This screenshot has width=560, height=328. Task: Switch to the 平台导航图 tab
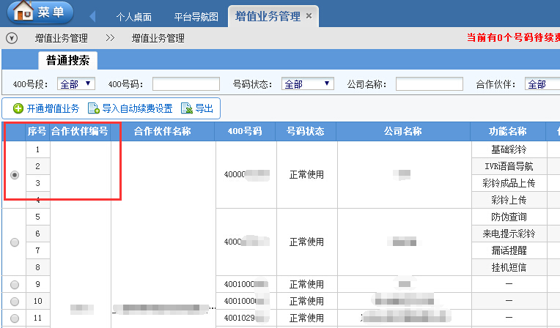tap(196, 17)
